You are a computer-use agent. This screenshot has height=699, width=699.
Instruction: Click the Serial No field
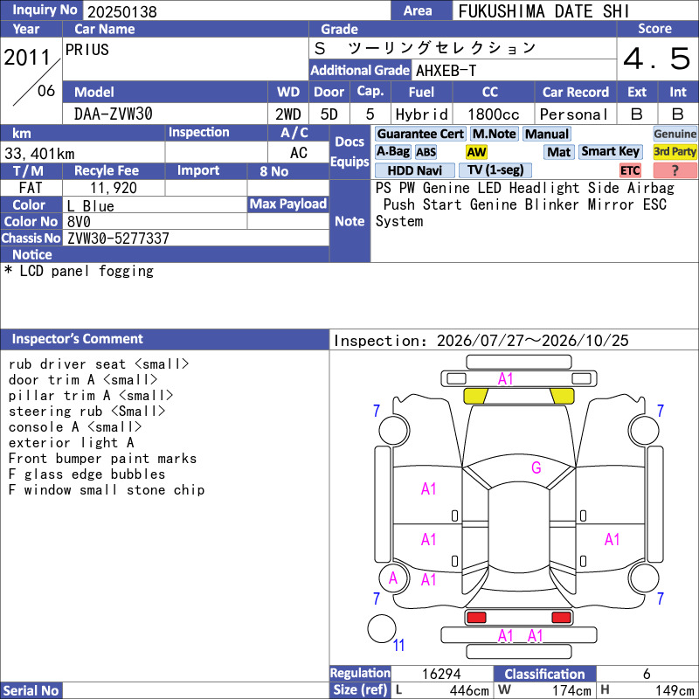(x=195, y=690)
